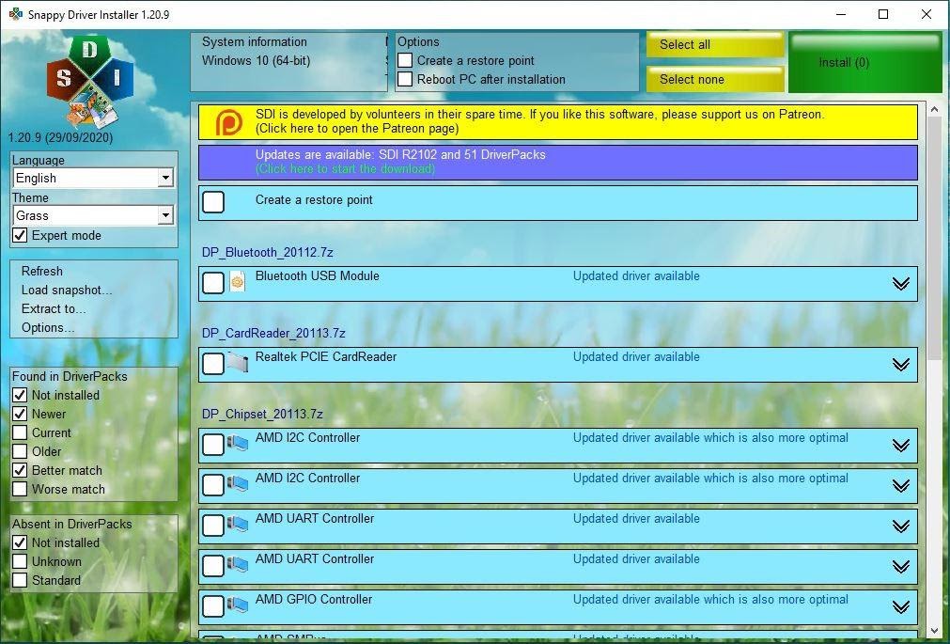Viewport: 950px width, 644px height.
Task: Open the Language dropdown
Action: (93, 178)
